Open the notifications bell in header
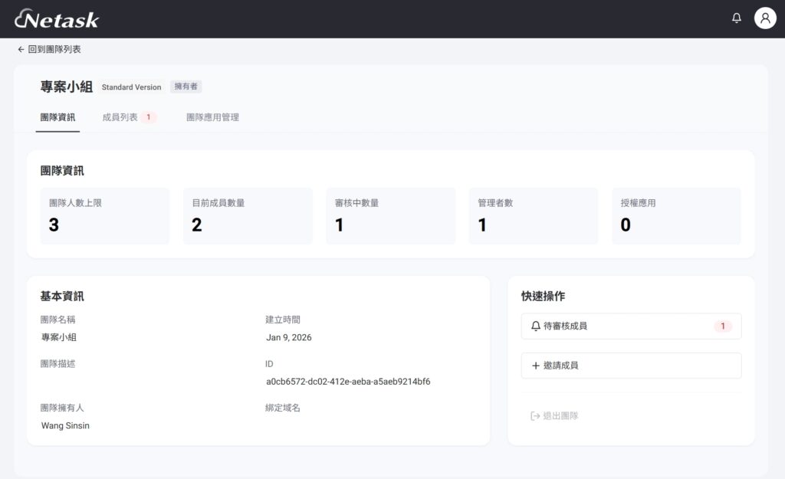 (737, 18)
